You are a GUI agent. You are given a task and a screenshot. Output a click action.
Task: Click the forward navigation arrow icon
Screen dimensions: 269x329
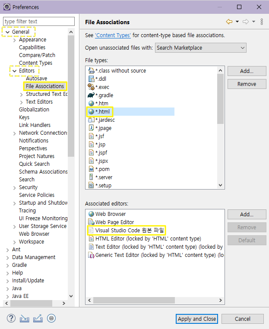246,22
